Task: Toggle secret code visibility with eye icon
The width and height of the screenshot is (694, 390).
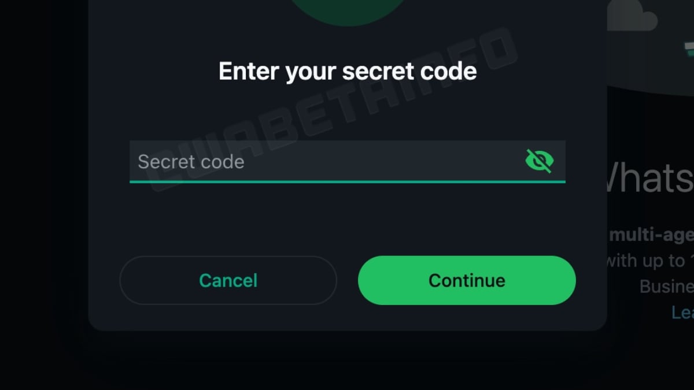Action: 539,161
